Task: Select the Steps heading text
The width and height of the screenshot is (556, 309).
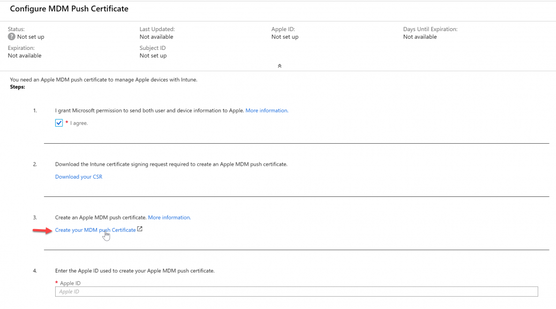Action: 17,87
